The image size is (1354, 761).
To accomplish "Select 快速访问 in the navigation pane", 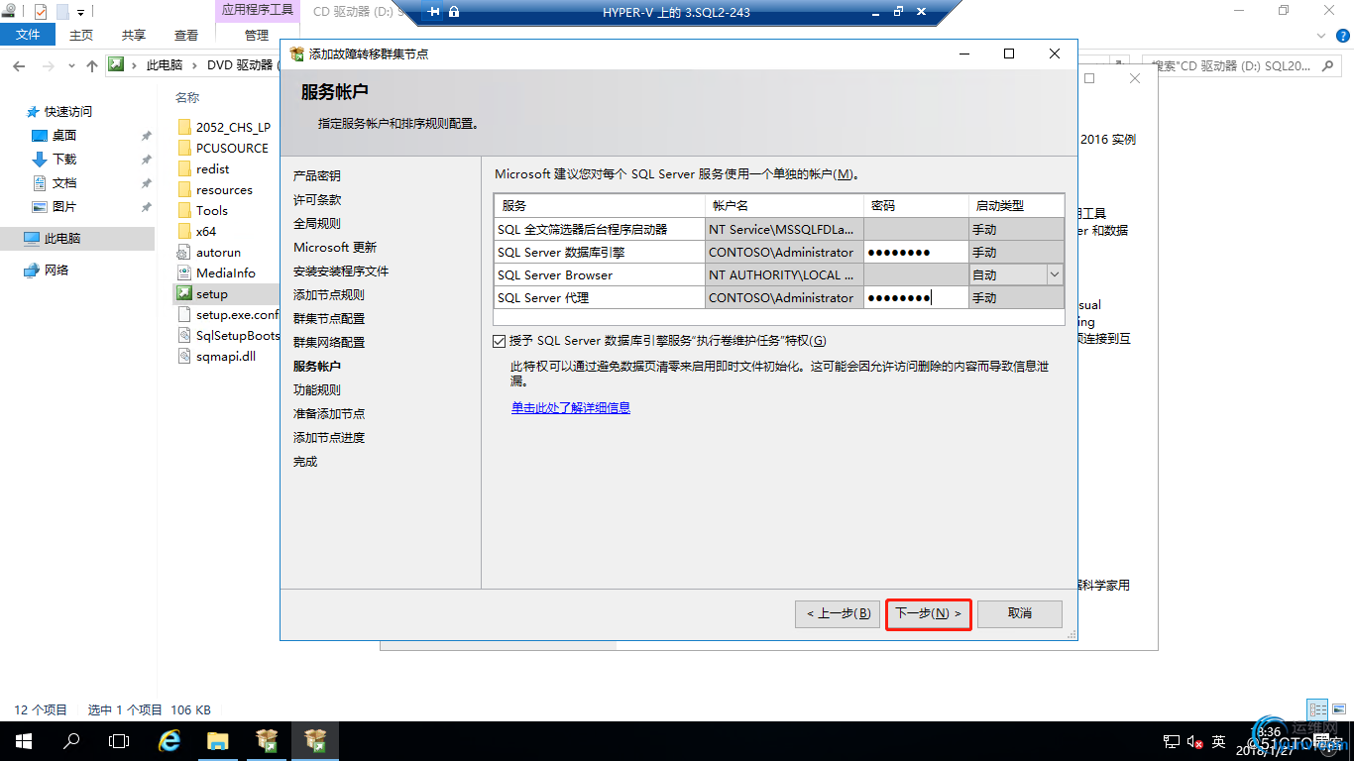I will pyautogui.click(x=68, y=112).
